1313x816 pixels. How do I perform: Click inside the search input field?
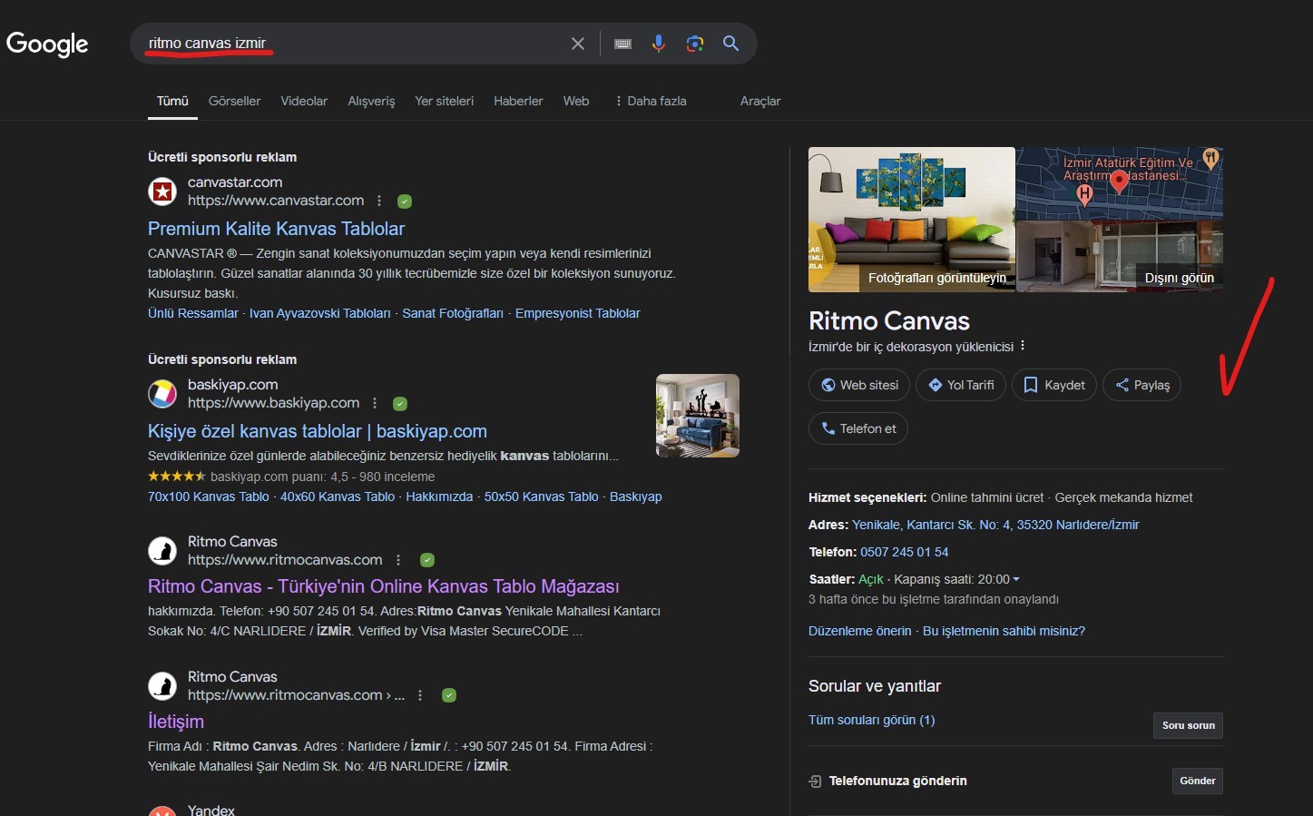click(354, 44)
